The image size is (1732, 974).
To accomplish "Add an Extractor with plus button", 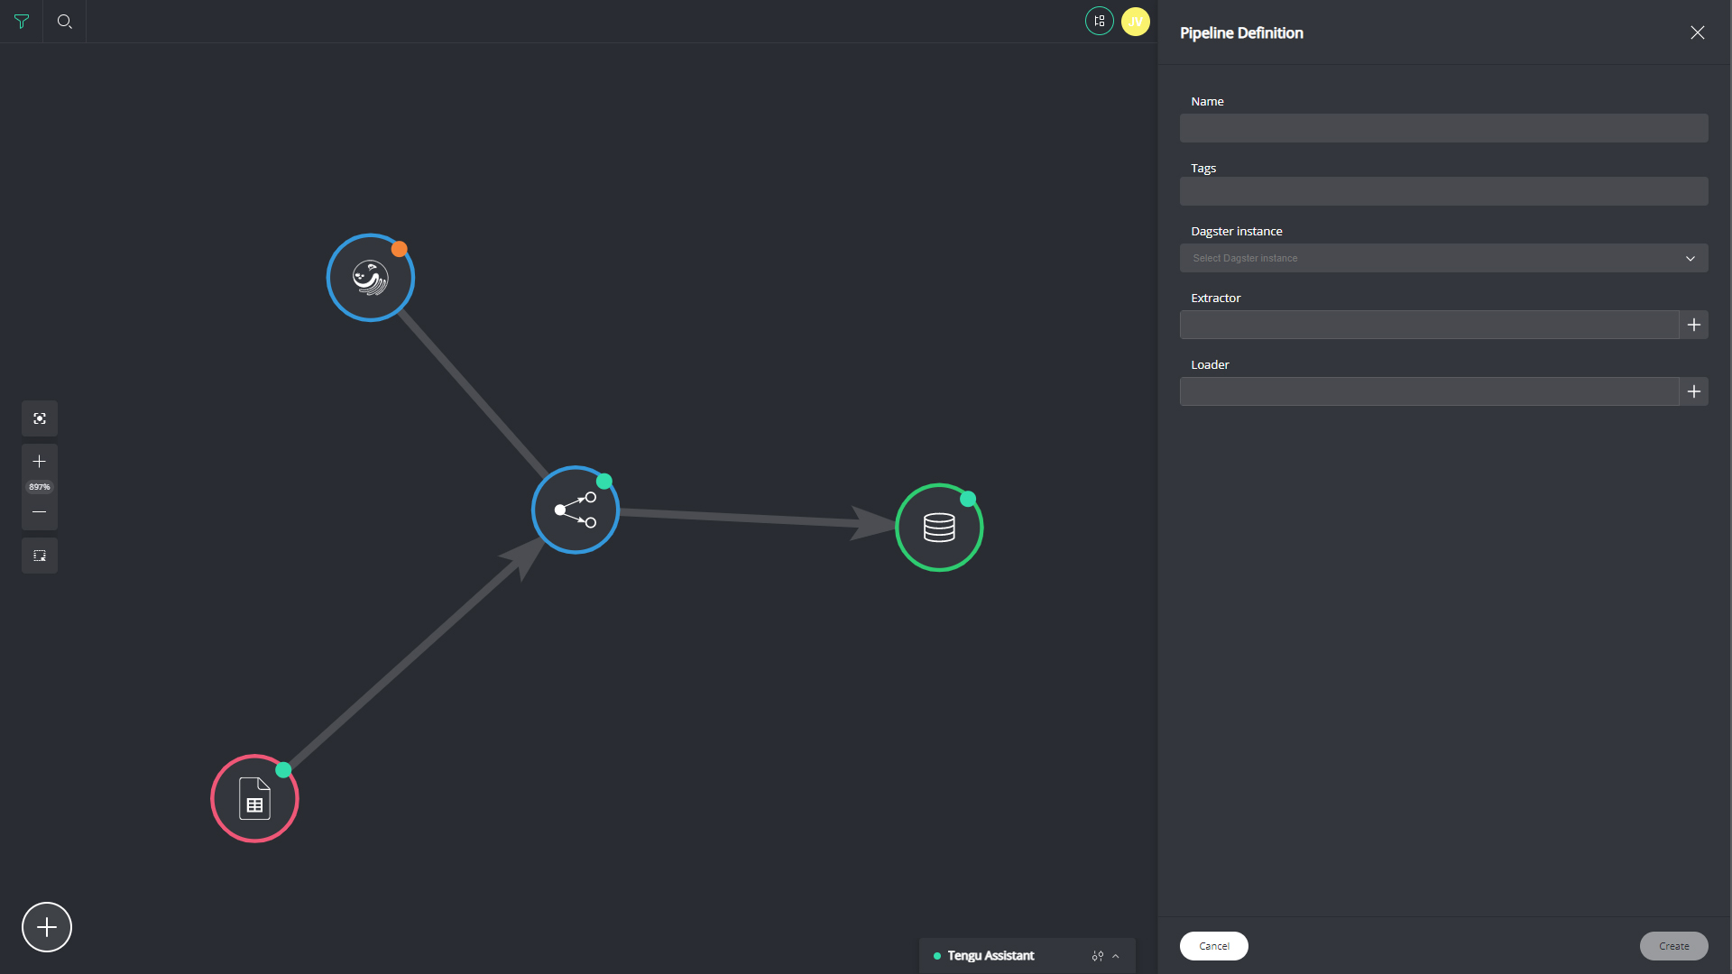I will [x=1693, y=325].
